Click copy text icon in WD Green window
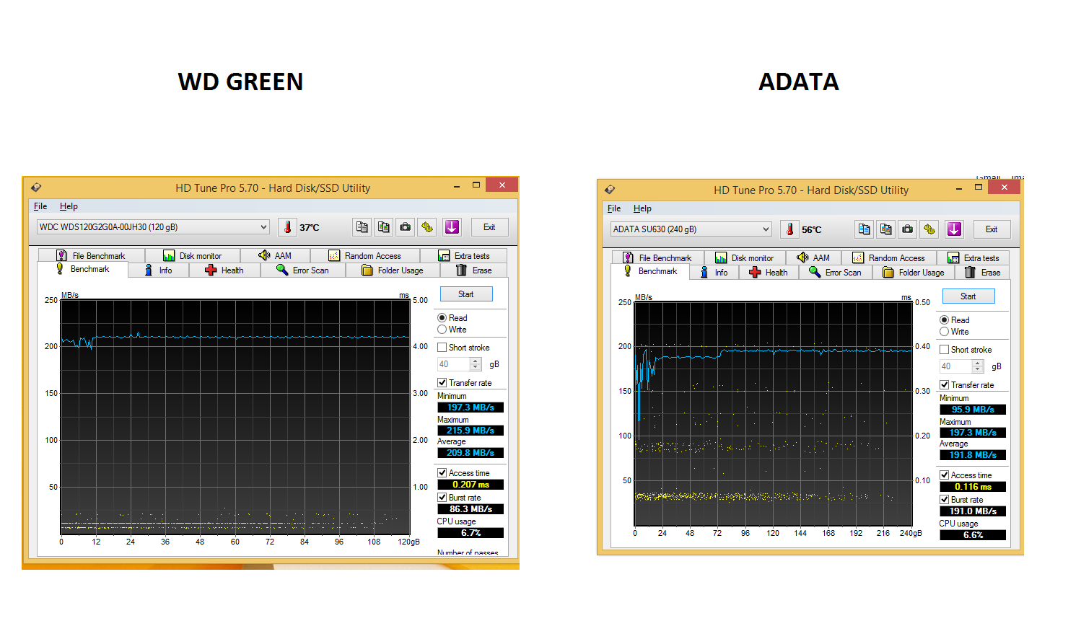 pos(362,227)
